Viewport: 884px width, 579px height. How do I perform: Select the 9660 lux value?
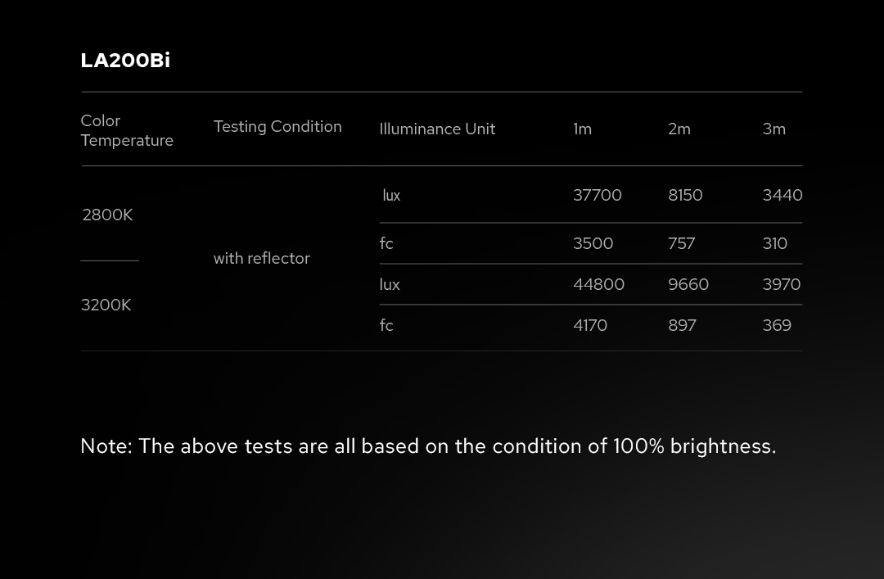pos(688,284)
